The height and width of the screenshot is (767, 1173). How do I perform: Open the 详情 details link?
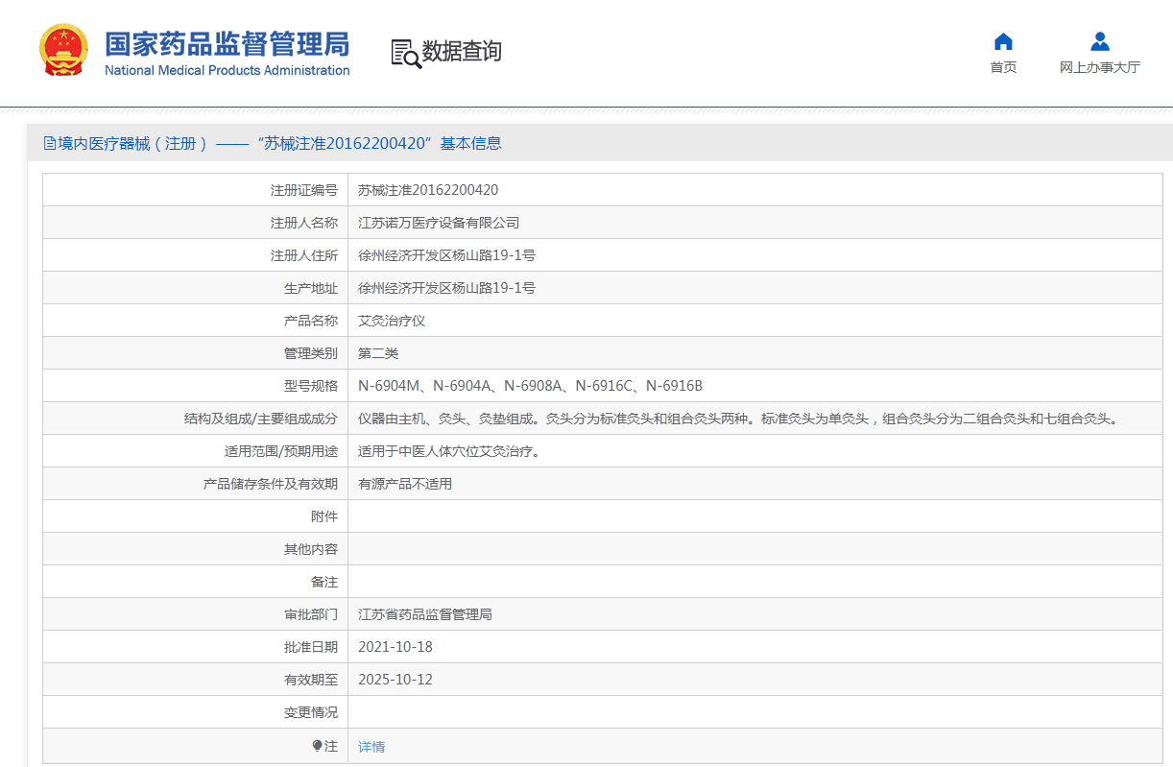pos(371,746)
